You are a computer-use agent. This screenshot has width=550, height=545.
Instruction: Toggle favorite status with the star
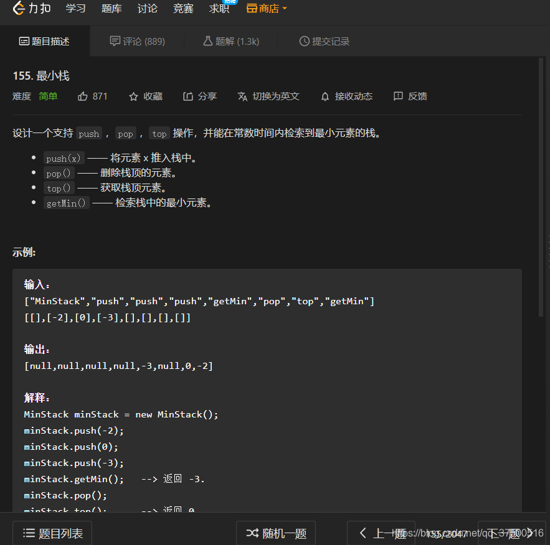[145, 96]
